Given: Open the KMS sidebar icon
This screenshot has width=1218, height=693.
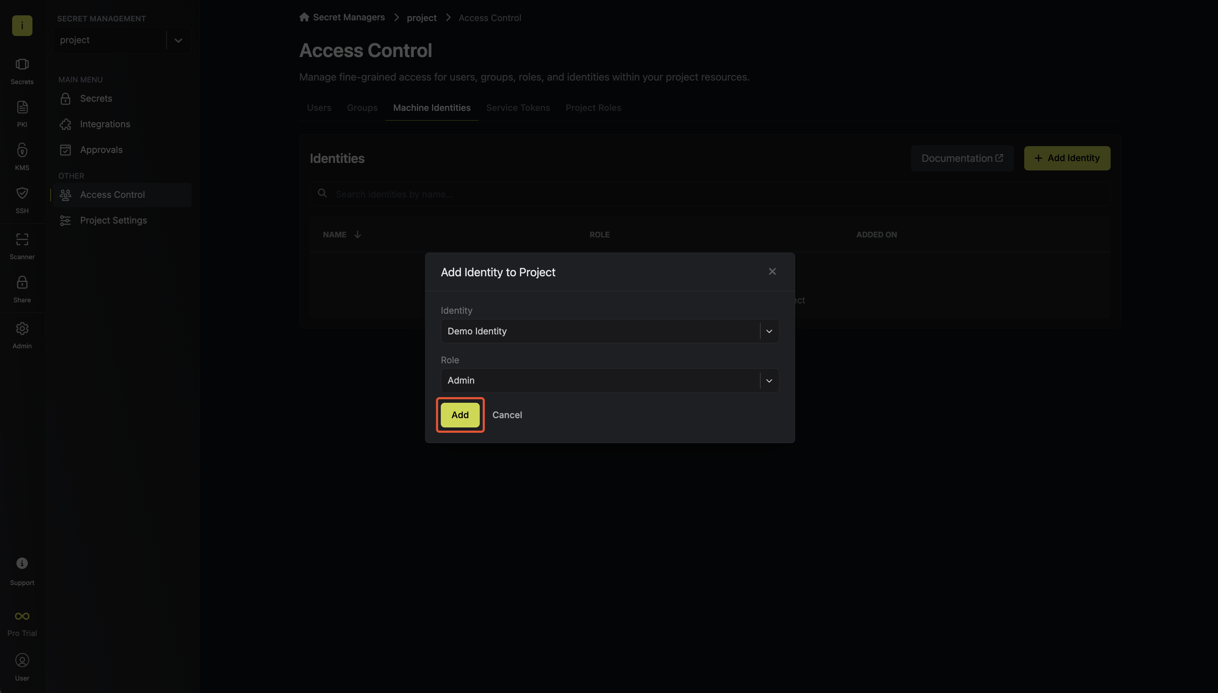Looking at the screenshot, I should (x=22, y=150).
